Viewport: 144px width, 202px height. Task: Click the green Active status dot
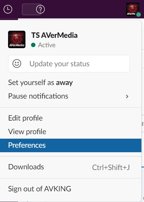(x=33, y=45)
